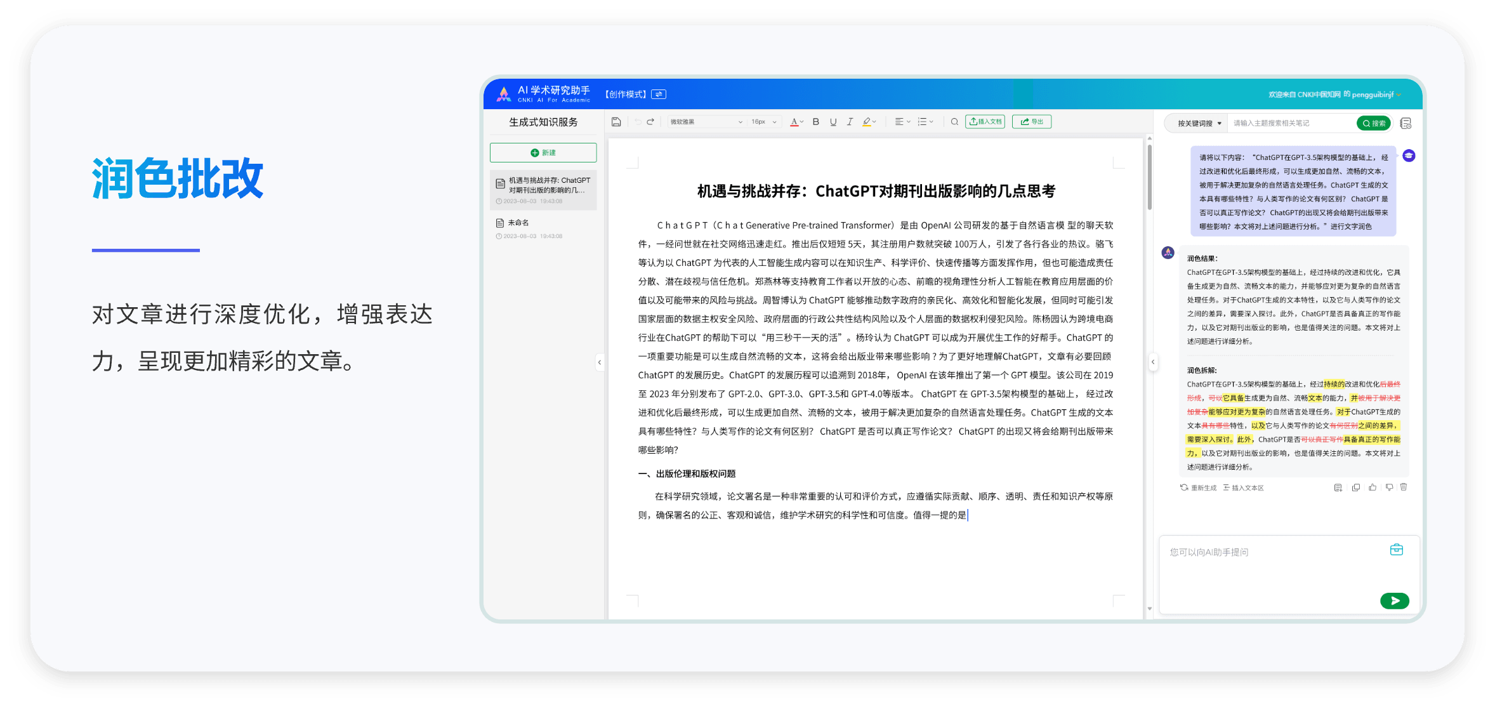Click 插入文本区 to insert into editor
The width and height of the screenshot is (1495, 707).
(x=1243, y=487)
